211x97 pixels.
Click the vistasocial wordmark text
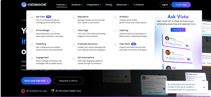tap(37, 4)
